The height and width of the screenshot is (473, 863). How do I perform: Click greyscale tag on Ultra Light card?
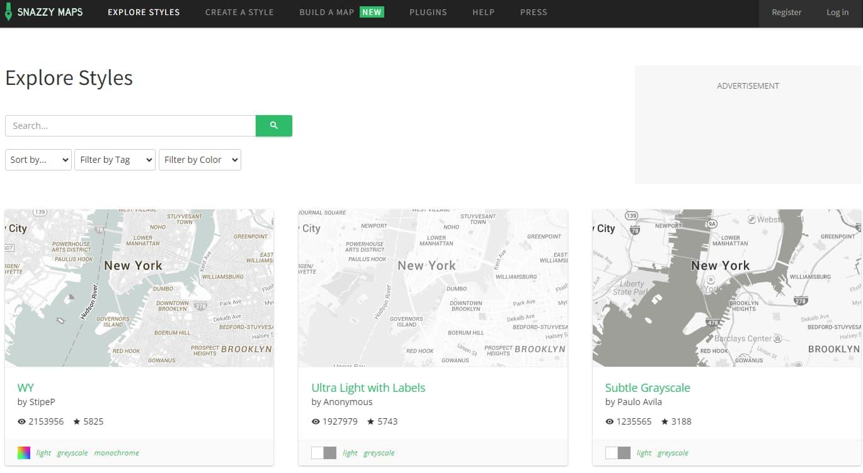coord(379,453)
